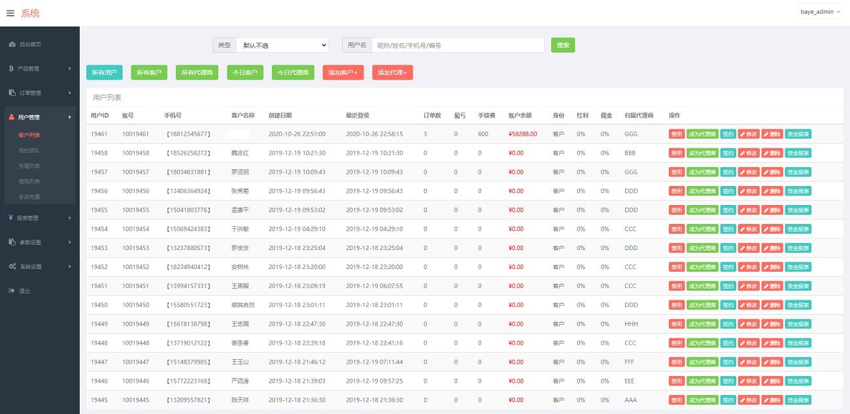Click the 退出 logout icon

pos(12,291)
